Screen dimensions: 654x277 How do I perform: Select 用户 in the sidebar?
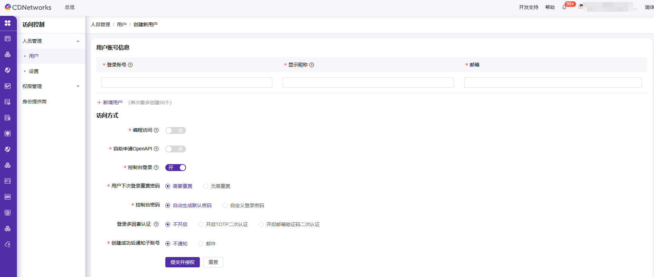(51, 56)
